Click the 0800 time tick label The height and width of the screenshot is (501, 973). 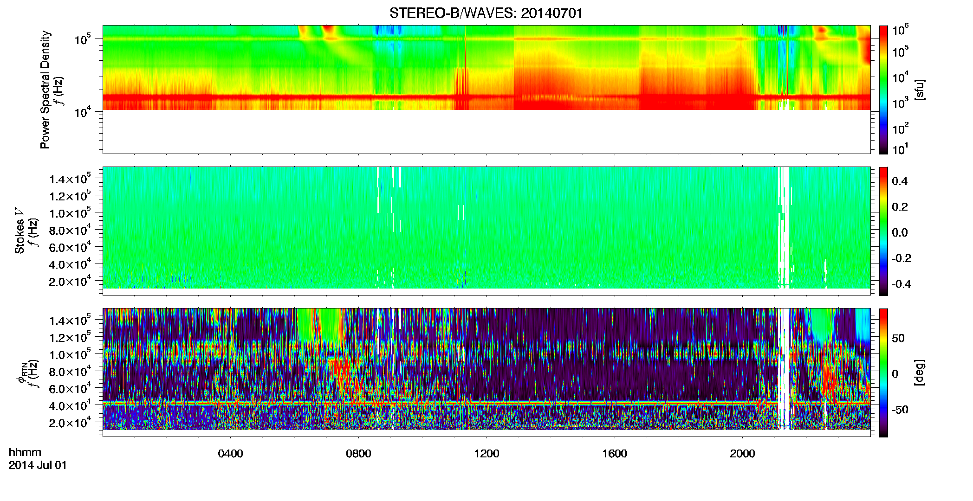click(358, 454)
